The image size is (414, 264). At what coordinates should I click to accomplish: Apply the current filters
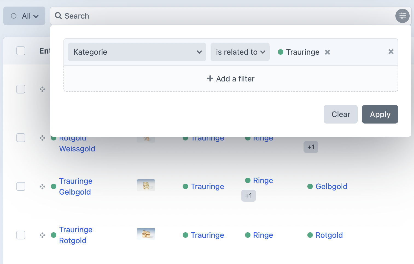click(x=380, y=114)
